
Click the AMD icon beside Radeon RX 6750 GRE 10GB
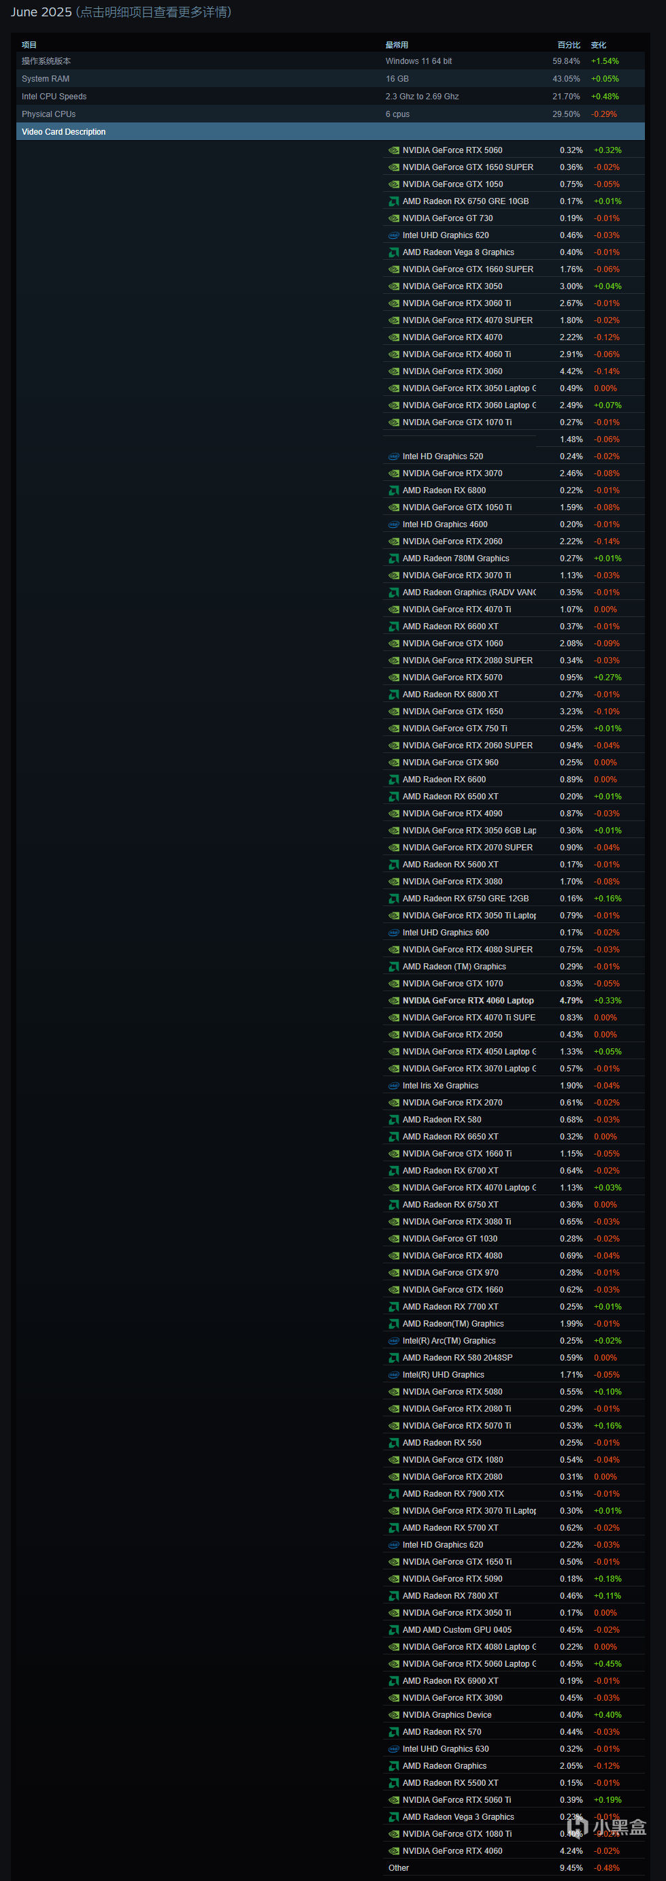pyautogui.click(x=394, y=201)
